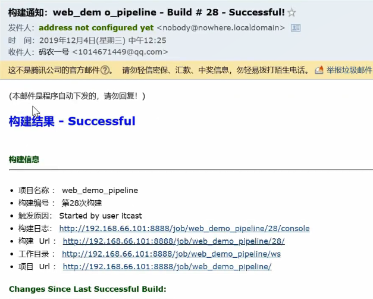This screenshot has width=373, height=299.
Task: Click the auto-generated email notice line
Action: click(77, 96)
